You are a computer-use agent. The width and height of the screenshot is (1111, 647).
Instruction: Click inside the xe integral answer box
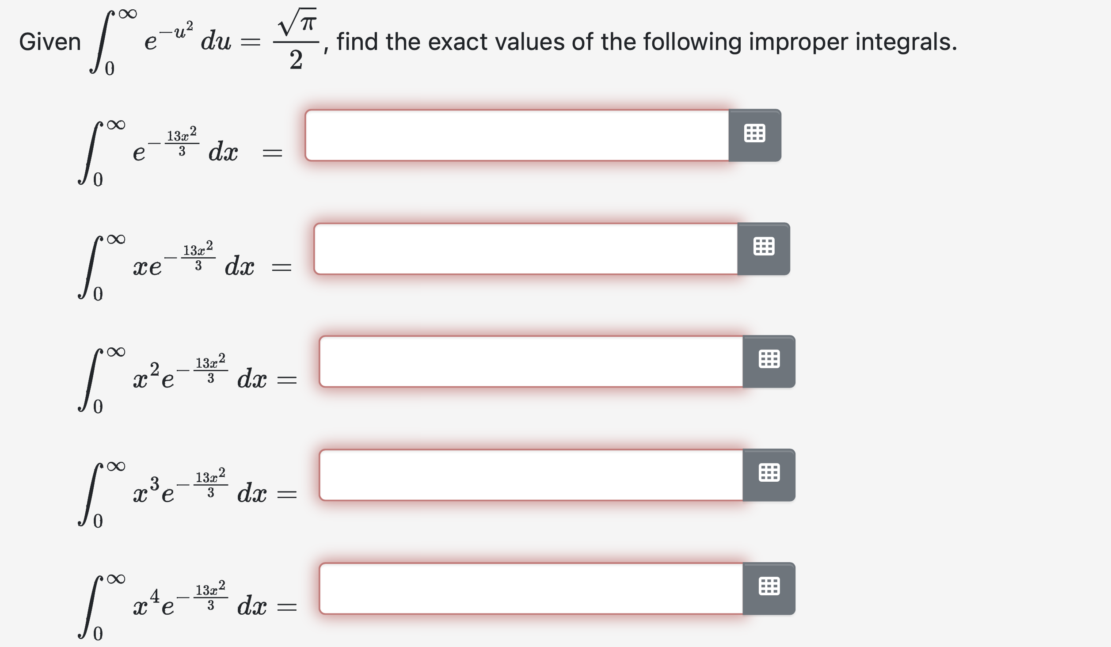pos(526,250)
